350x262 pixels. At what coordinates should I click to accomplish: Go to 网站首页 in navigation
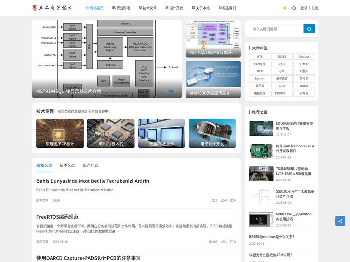(x=95, y=8)
